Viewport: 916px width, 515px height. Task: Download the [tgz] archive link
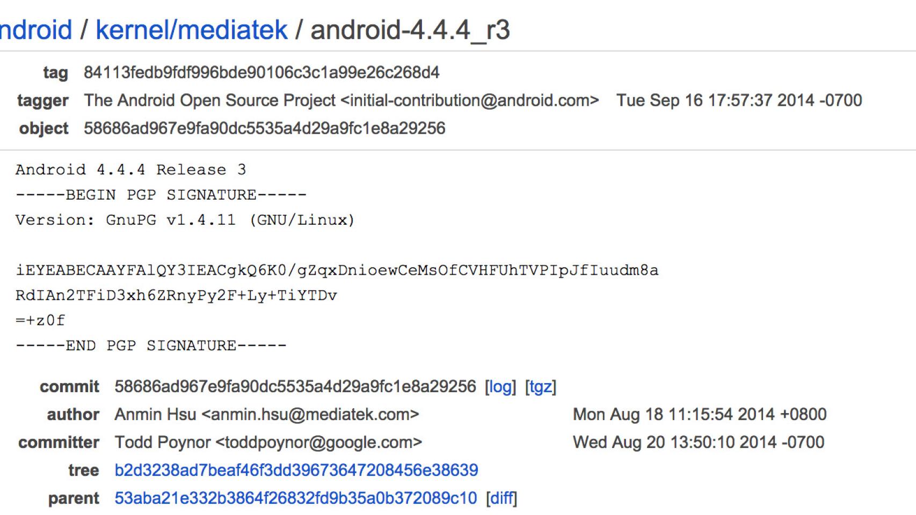click(540, 387)
